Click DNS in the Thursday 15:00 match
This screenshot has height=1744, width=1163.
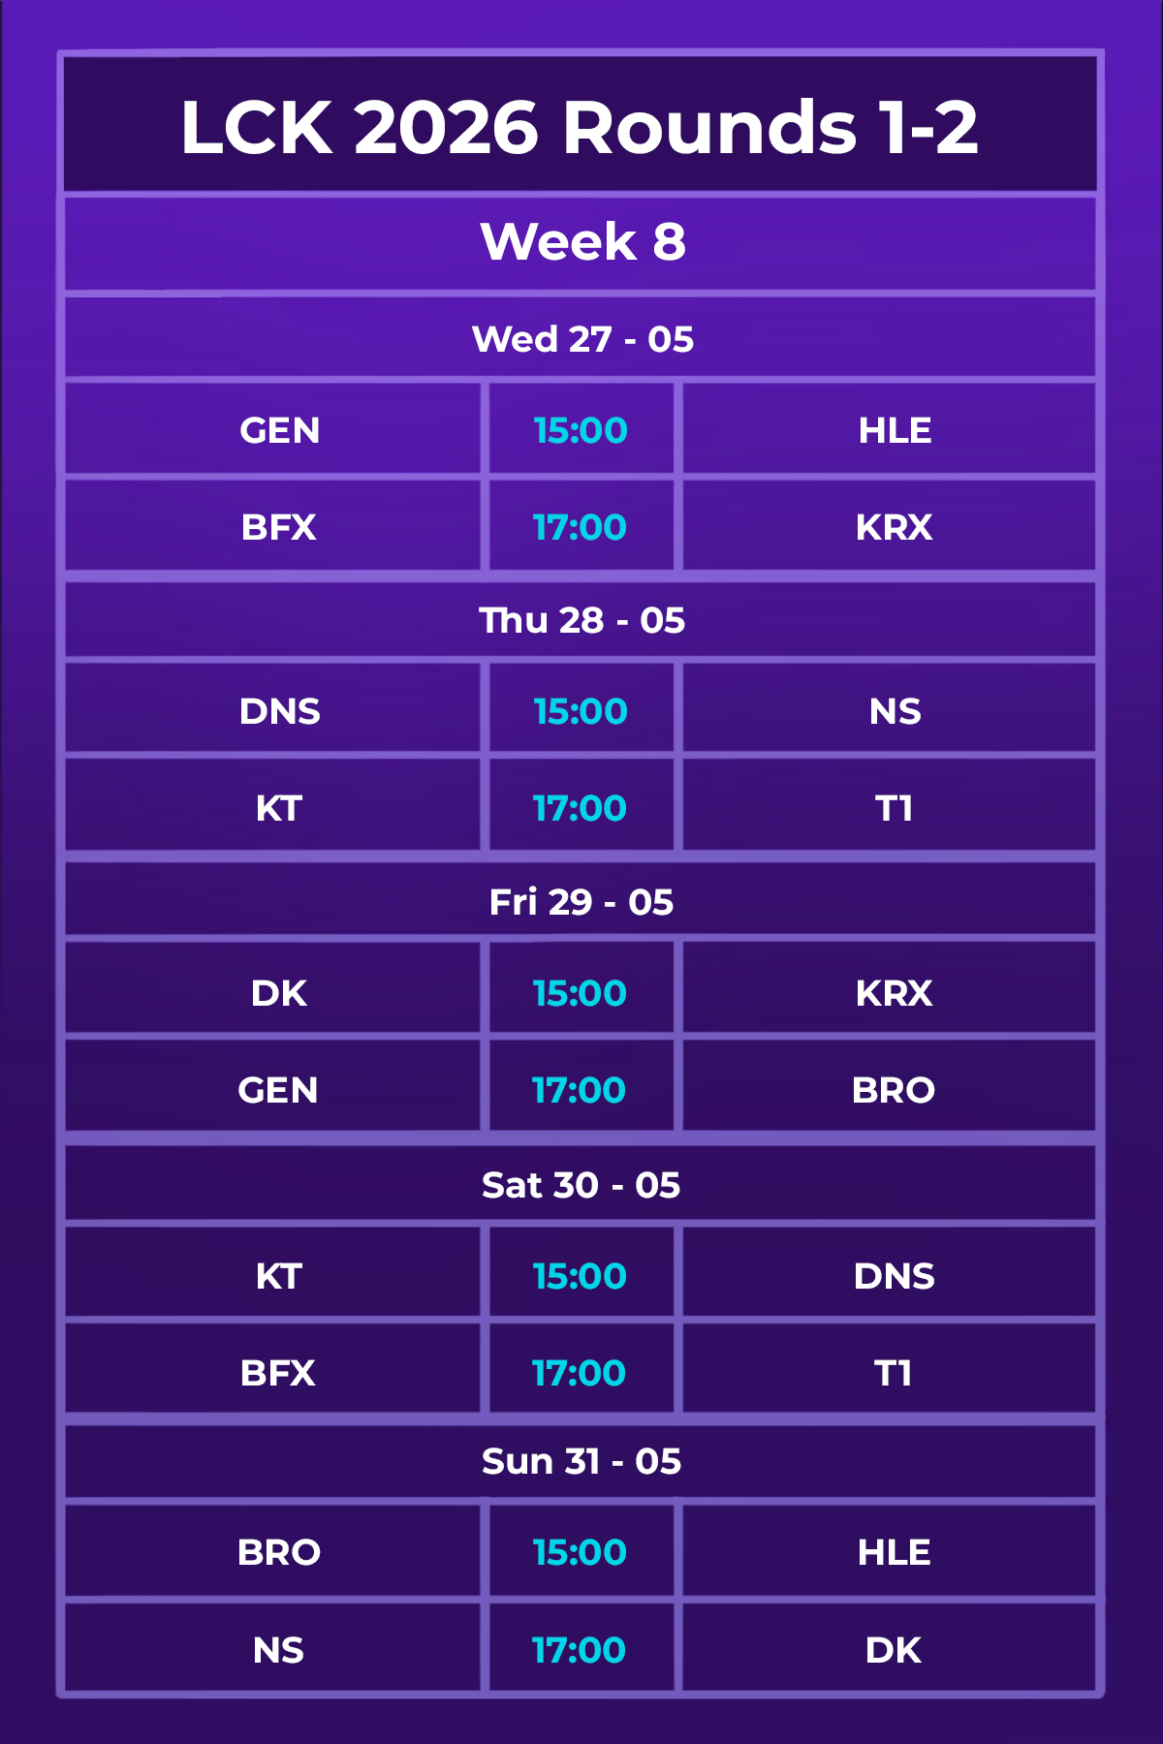(280, 711)
